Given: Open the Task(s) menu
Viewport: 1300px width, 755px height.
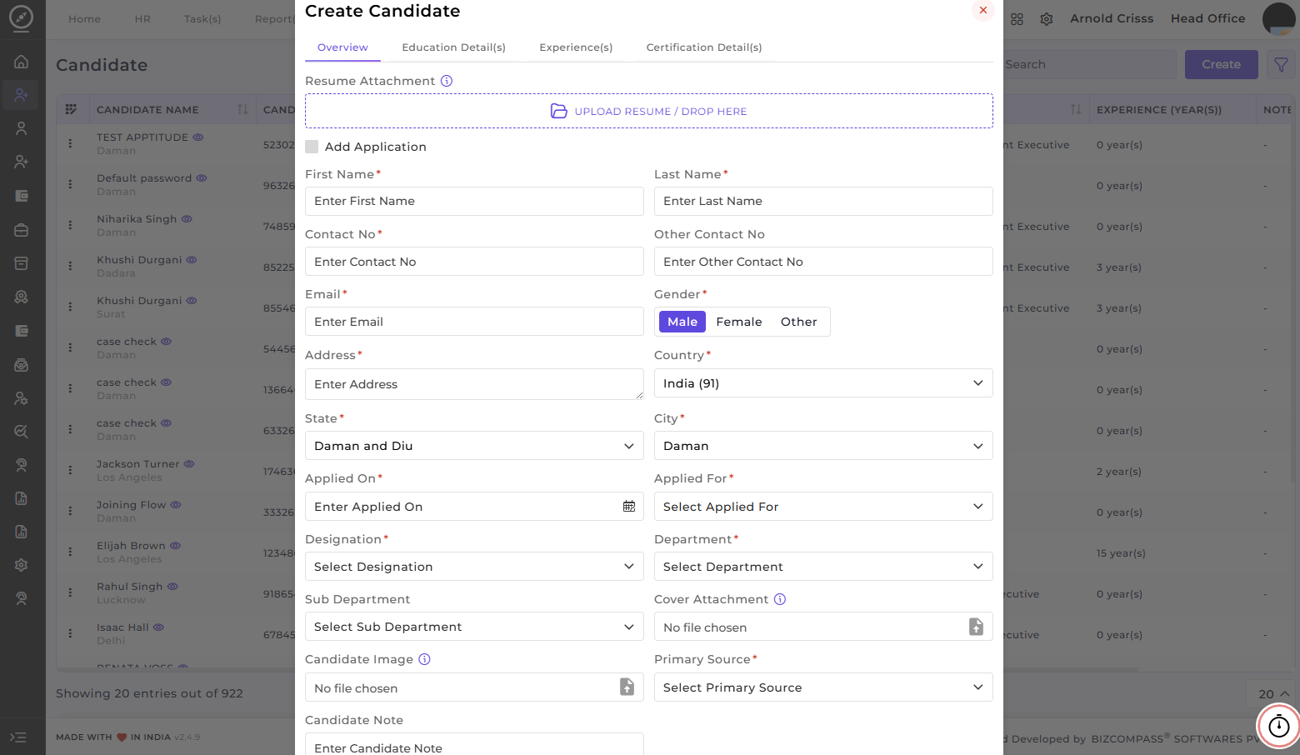Looking at the screenshot, I should point(202,18).
